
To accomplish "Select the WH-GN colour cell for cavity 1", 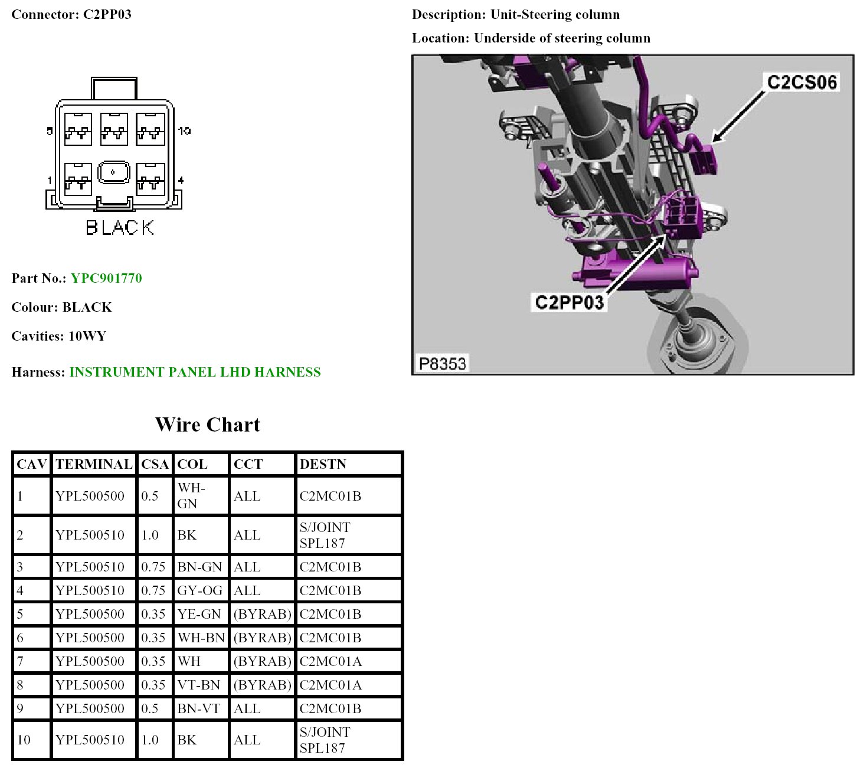I will 191,495.
